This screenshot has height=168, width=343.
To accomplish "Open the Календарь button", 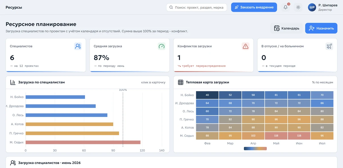I will tap(286, 28).
